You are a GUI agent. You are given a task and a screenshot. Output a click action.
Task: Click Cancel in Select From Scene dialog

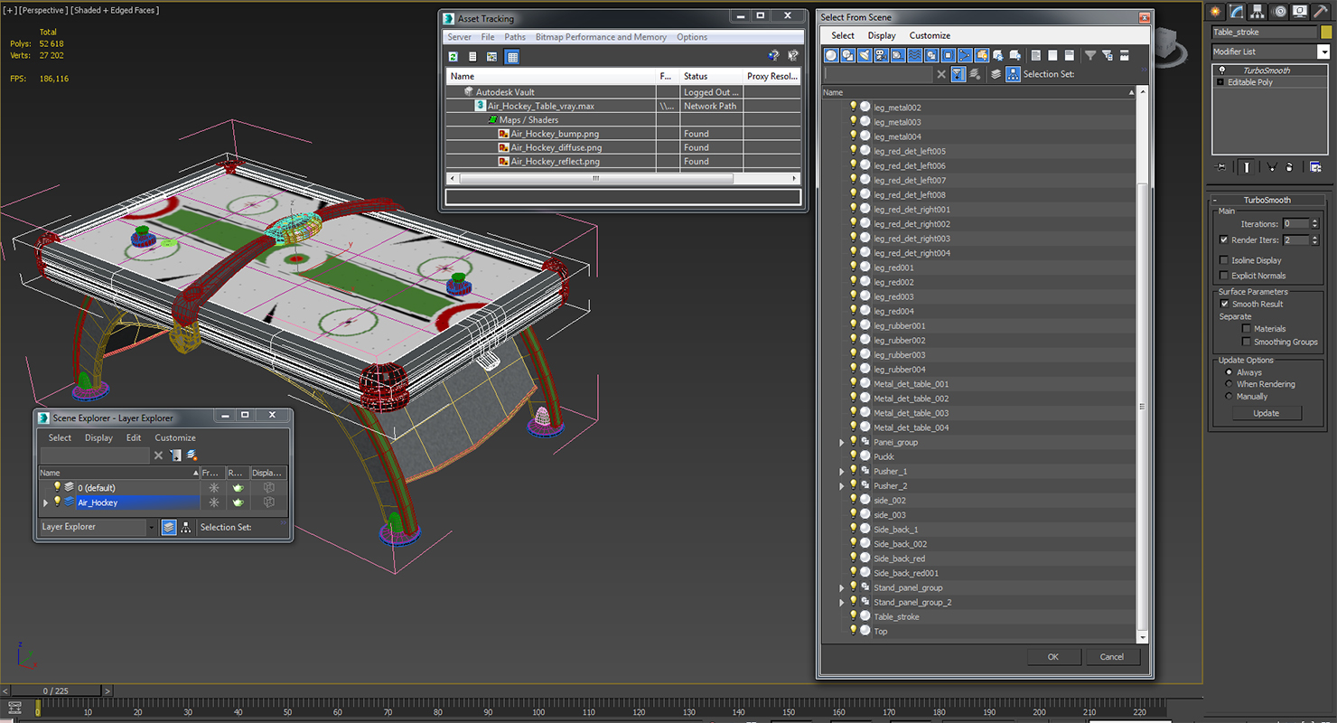click(x=1112, y=657)
